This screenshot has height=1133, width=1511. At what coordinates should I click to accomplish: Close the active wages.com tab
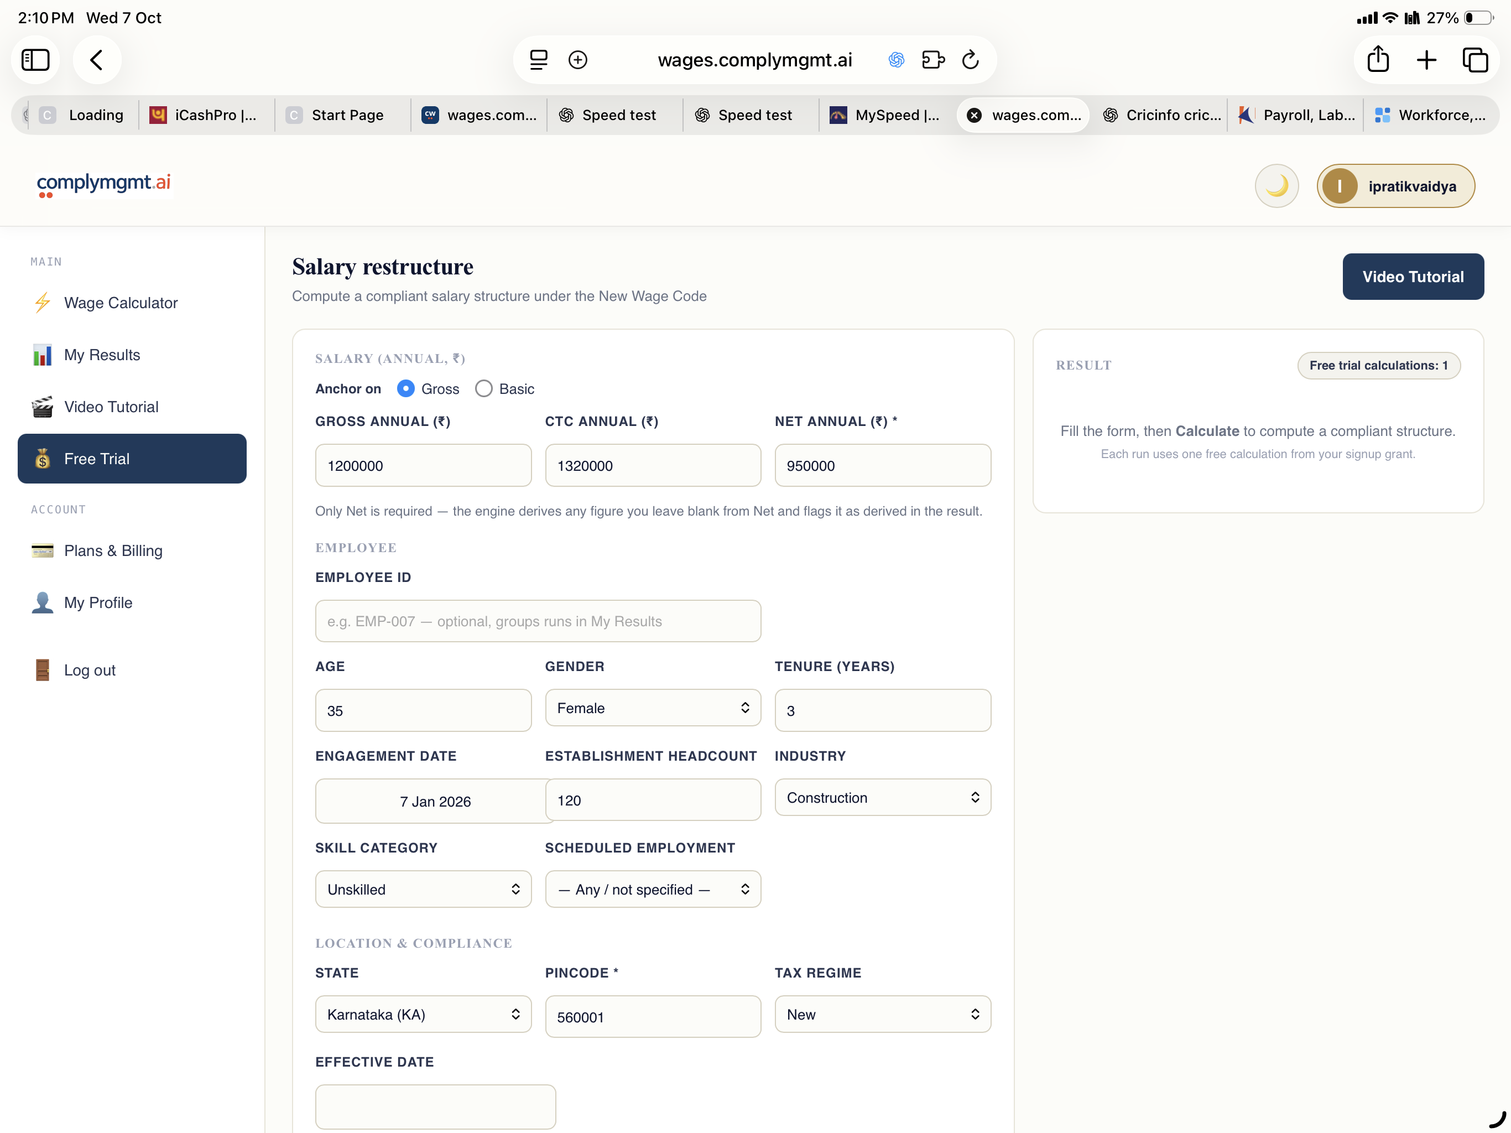975,115
